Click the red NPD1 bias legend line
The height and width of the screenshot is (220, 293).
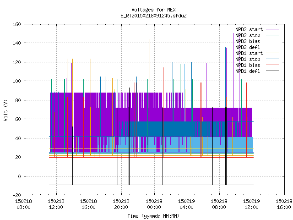pos(272,65)
